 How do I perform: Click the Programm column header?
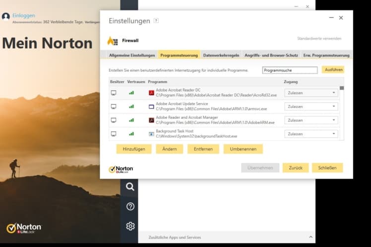[157, 82]
